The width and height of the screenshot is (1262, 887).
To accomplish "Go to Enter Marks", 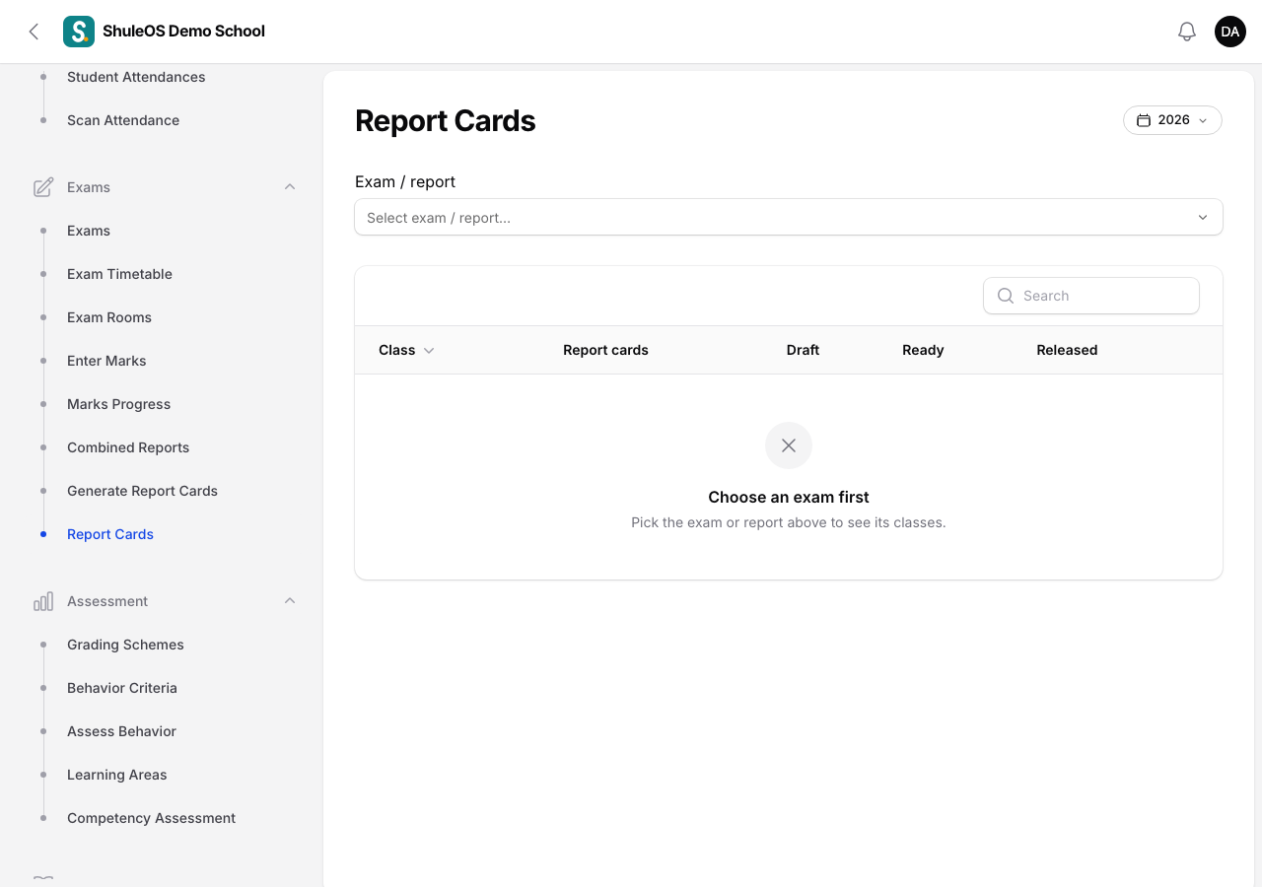I will (106, 361).
